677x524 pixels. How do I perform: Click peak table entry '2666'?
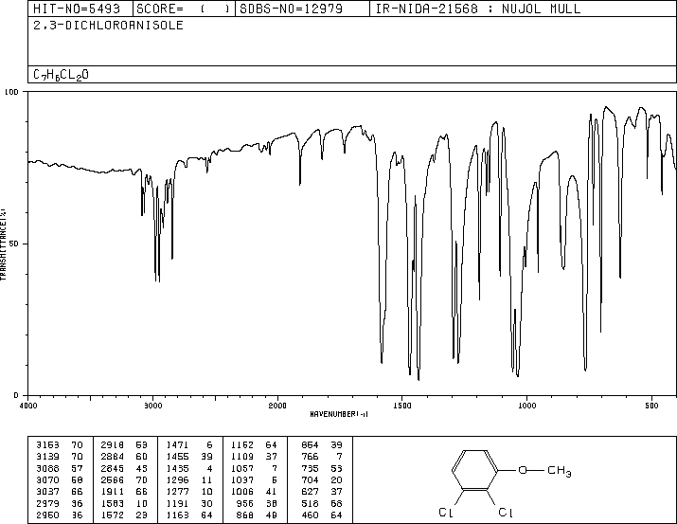pos(113,479)
